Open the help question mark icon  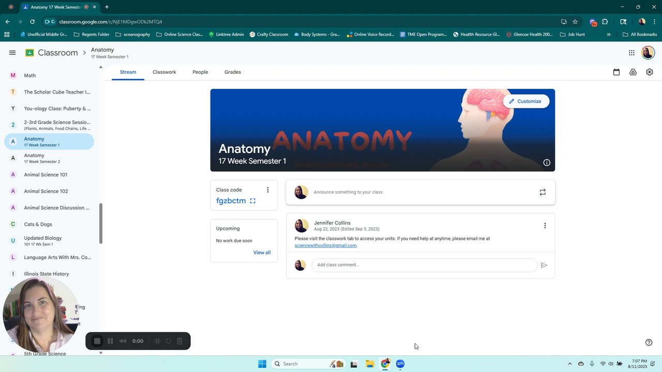coord(649,343)
